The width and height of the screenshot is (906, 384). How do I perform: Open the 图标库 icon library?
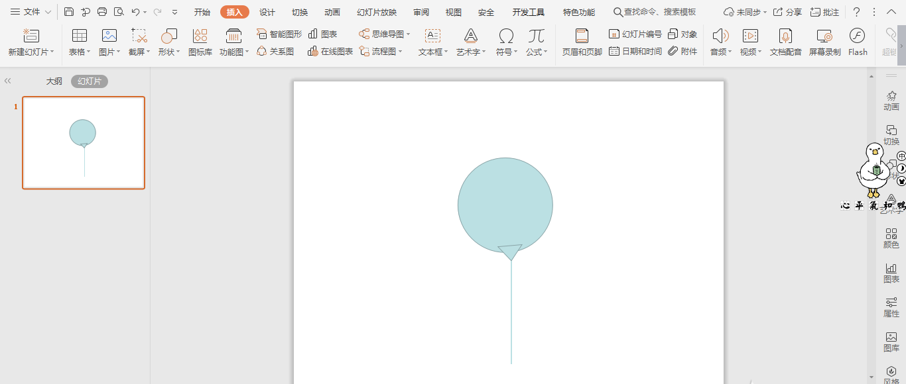[x=200, y=42]
